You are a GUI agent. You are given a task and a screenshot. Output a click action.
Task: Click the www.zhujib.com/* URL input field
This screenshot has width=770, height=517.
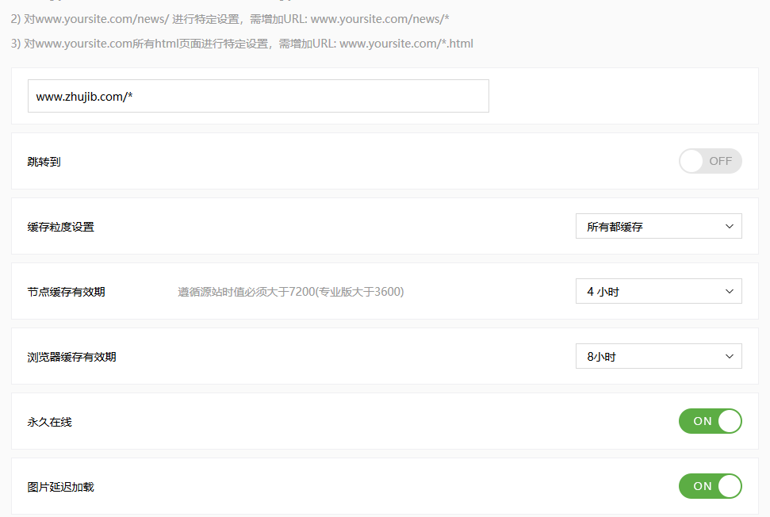(258, 96)
